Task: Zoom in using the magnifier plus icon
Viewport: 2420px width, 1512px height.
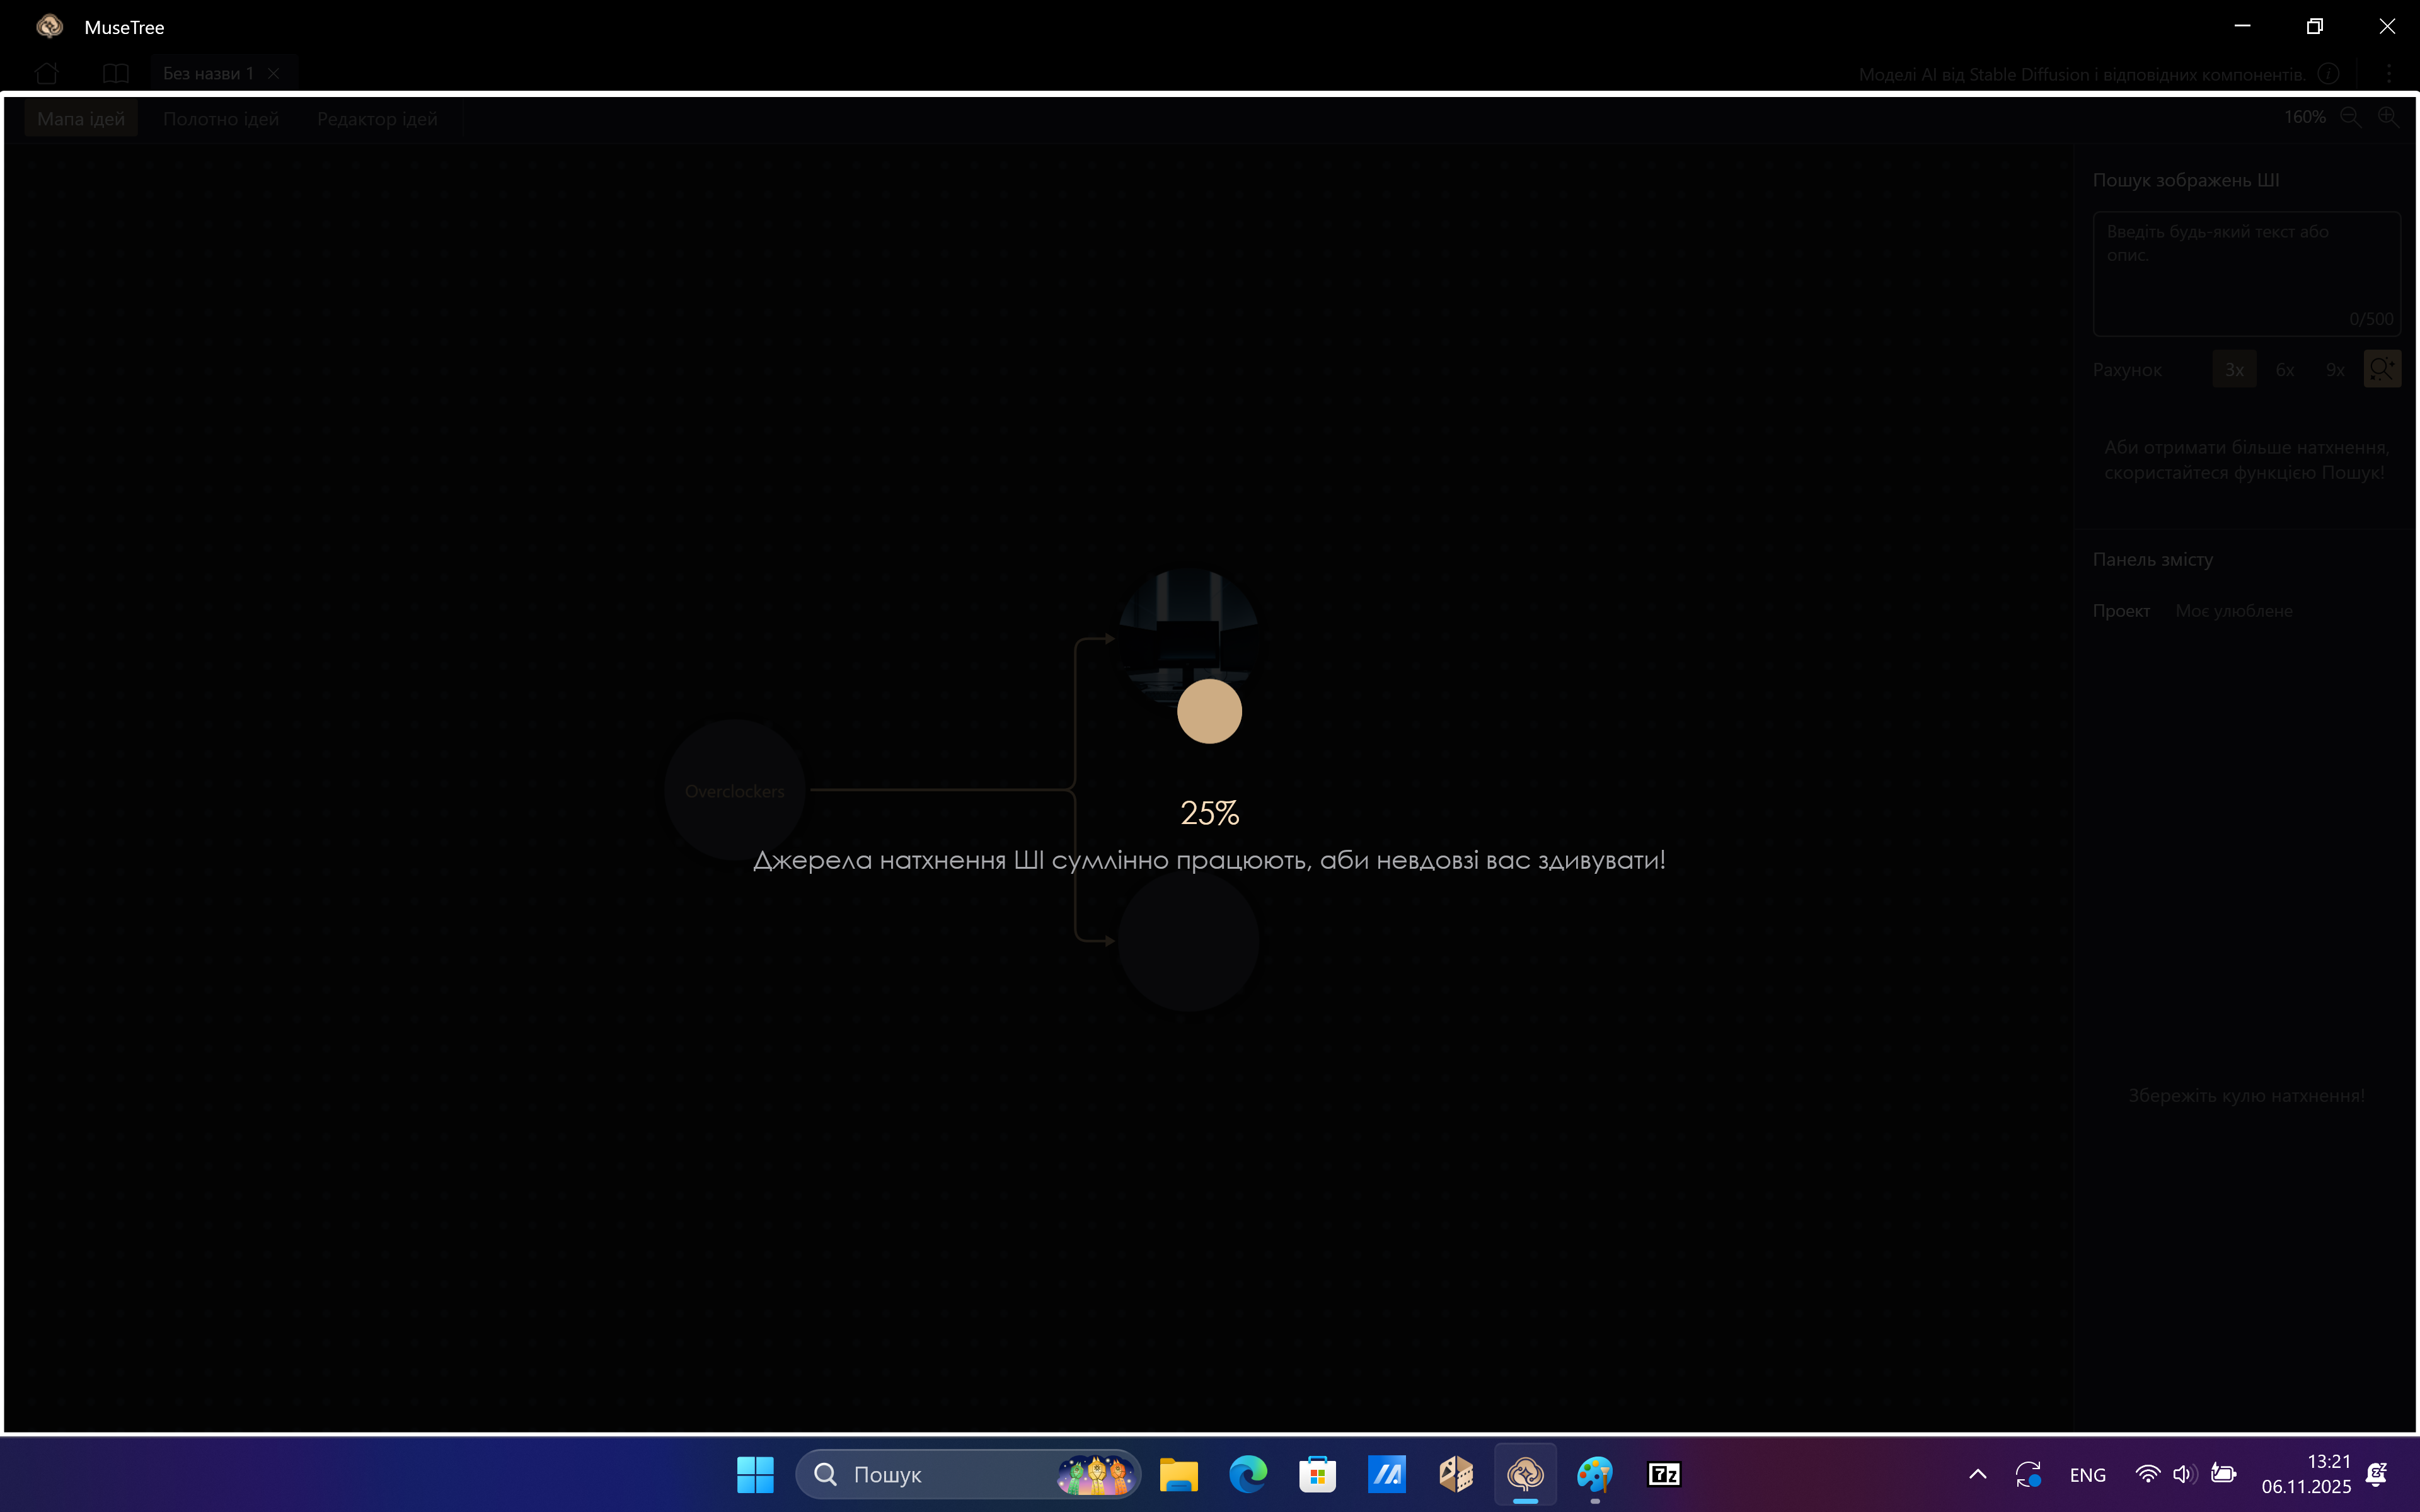Action: click(2388, 117)
